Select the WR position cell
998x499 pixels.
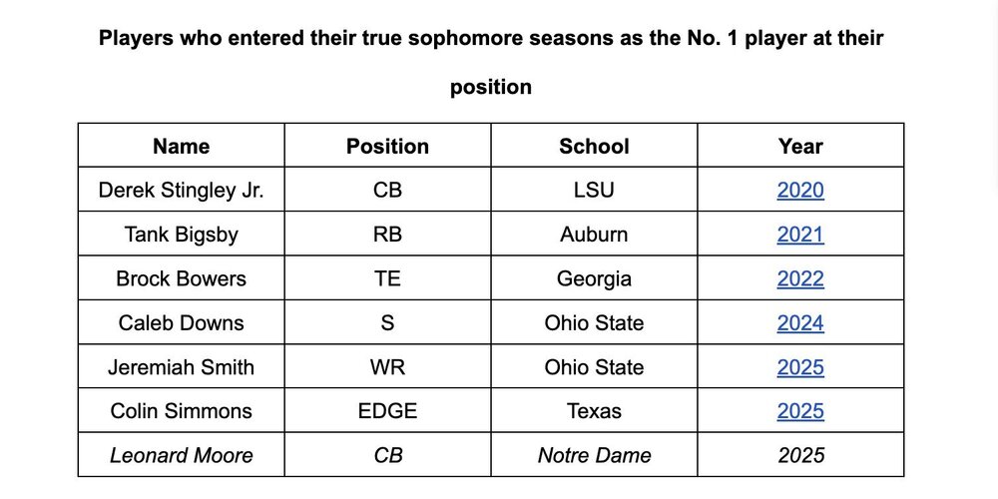387,366
